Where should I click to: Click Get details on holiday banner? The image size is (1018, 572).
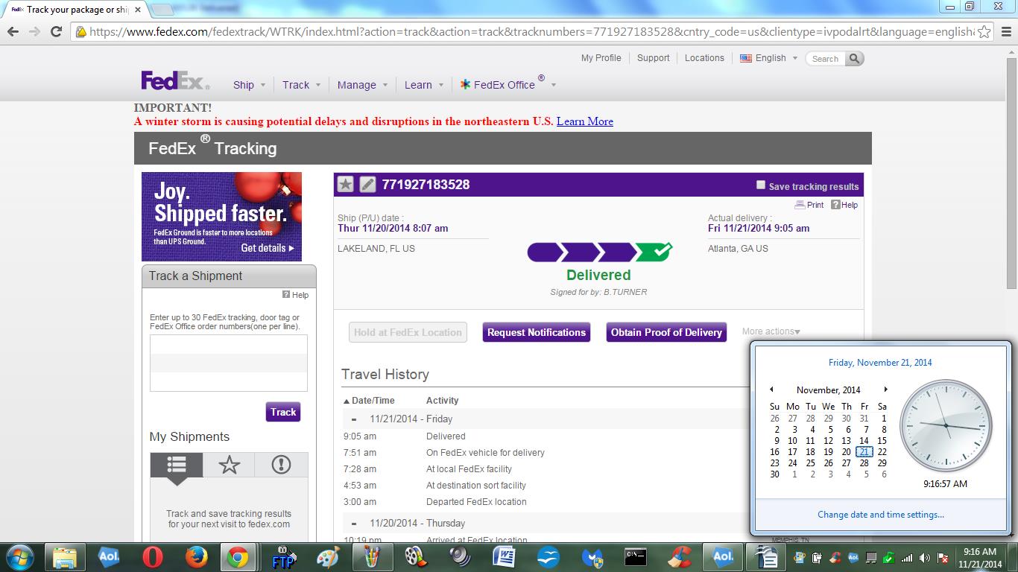tap(268, 248)
